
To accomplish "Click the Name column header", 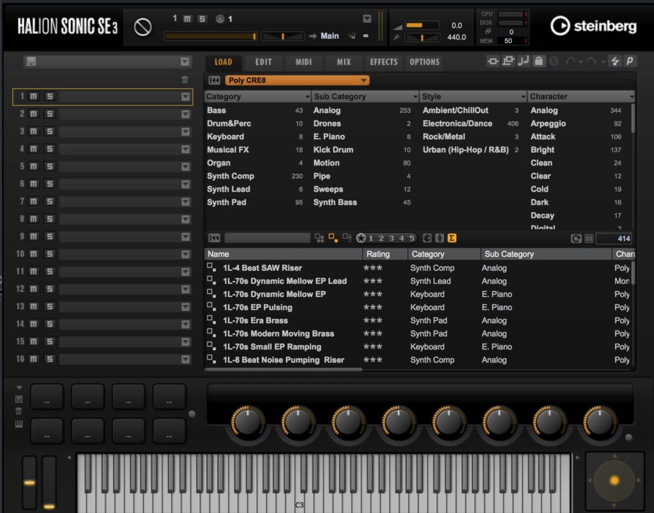I will 283,254.
